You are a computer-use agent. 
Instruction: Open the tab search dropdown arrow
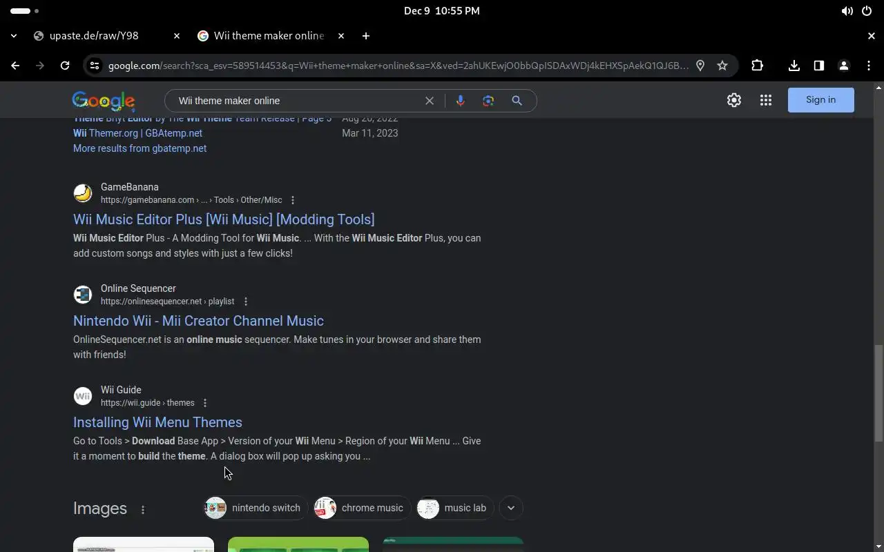coord(14,36)
